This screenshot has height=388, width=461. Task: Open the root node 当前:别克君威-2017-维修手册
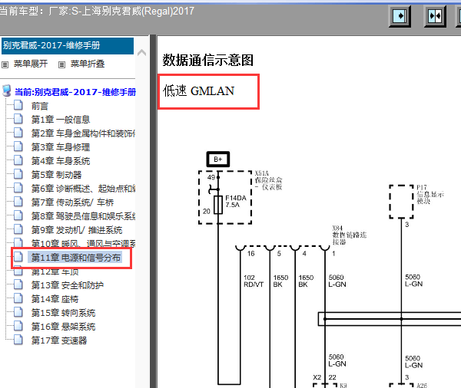(x=75, y=92)
